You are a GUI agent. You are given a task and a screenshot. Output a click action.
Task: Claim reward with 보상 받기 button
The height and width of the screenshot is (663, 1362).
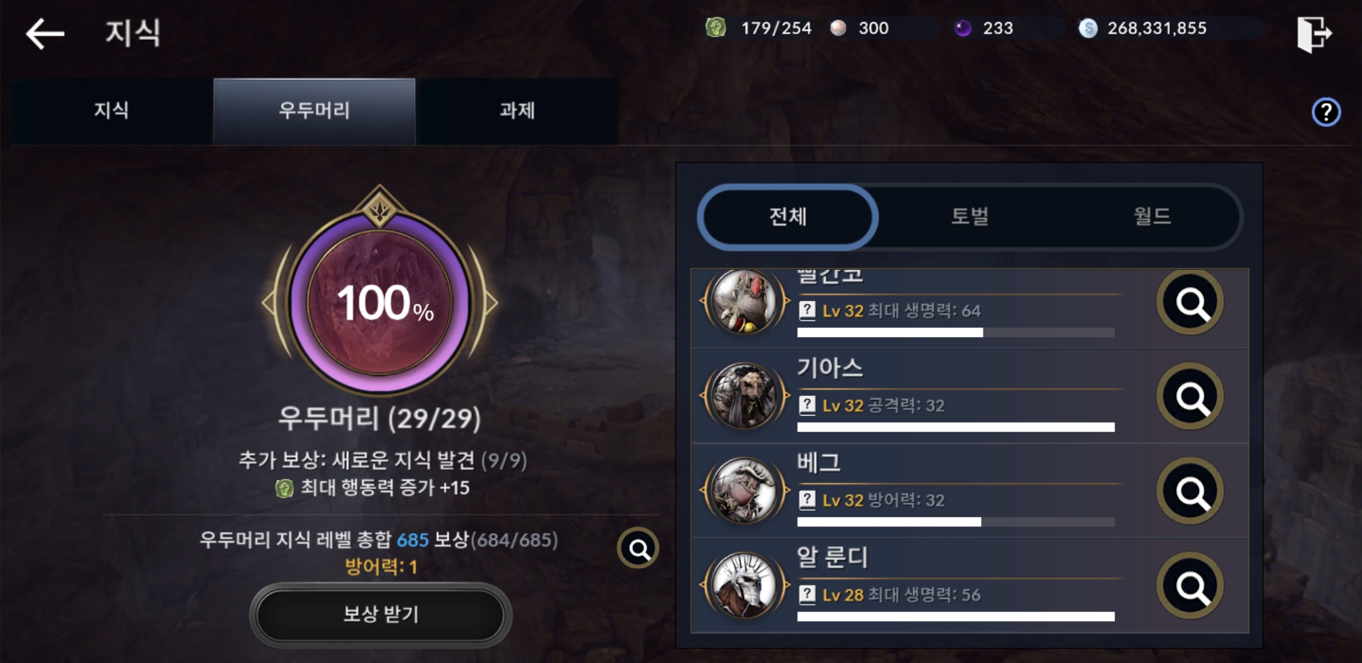(380, 615)
